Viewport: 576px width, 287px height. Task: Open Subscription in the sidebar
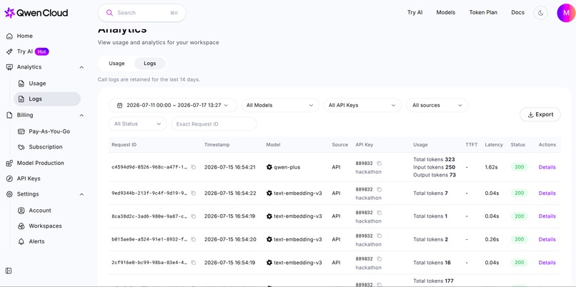46,147
